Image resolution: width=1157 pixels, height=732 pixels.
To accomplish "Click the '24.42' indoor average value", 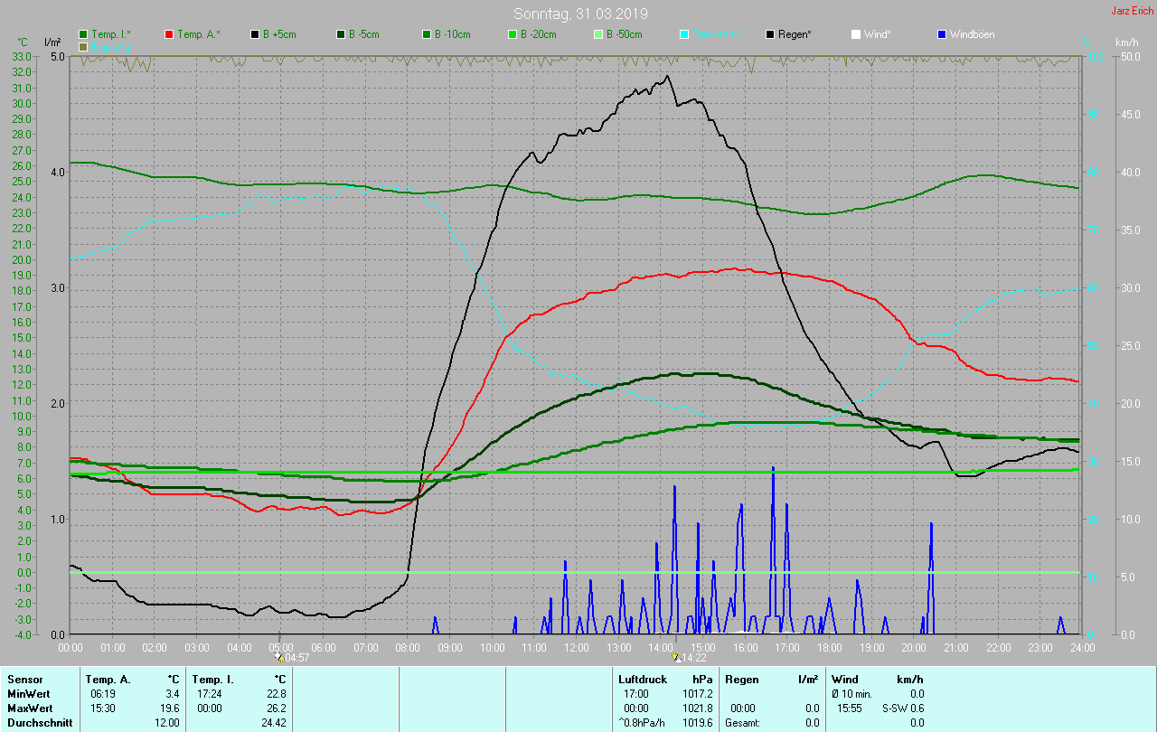I will [x=273, y=723].
